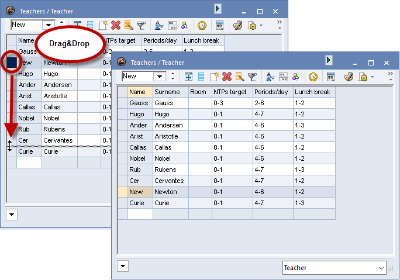The height and width of the screenshot is (280, 400).
Task: Open calendar icon in back window toolbar
Action: click(x=219, y=25)
